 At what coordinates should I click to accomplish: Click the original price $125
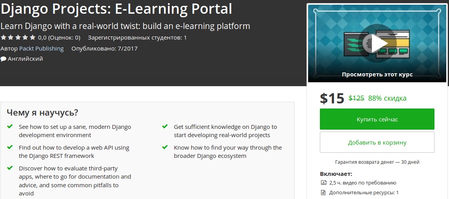pyautogui.click(x=356, y=98)
